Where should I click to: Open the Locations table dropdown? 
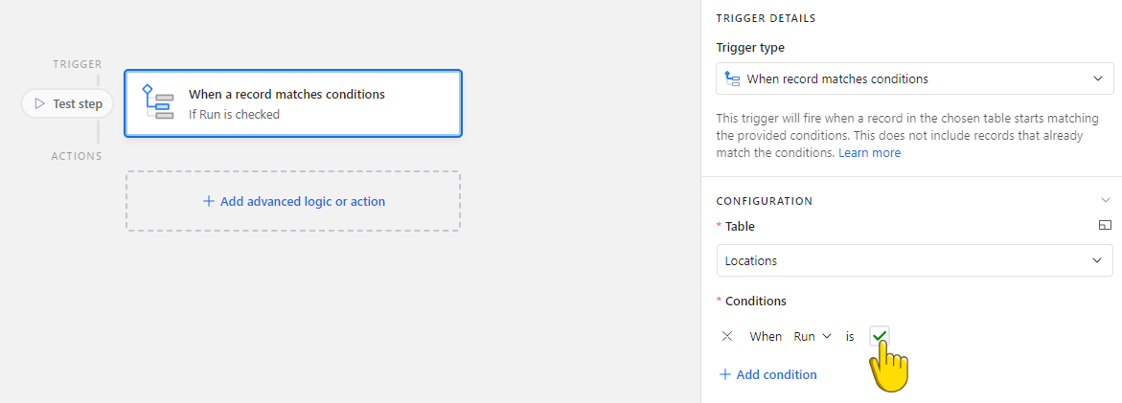click(x=914, y=260)
